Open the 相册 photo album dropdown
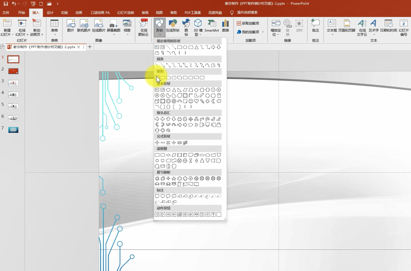Screen dimensions: 411x271 coord(127,34)
